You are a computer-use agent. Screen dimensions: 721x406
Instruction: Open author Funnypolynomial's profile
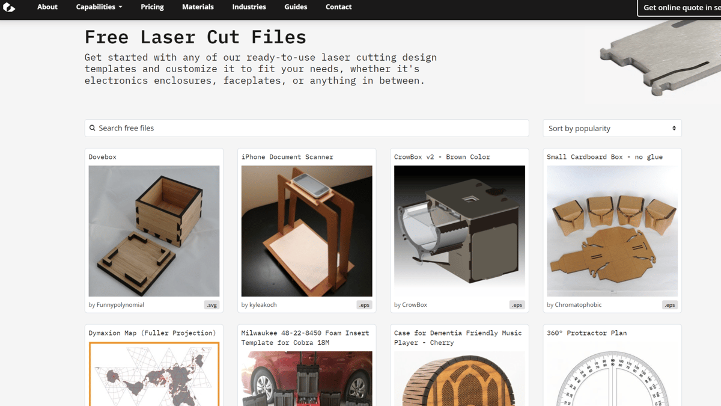point(120,305)
